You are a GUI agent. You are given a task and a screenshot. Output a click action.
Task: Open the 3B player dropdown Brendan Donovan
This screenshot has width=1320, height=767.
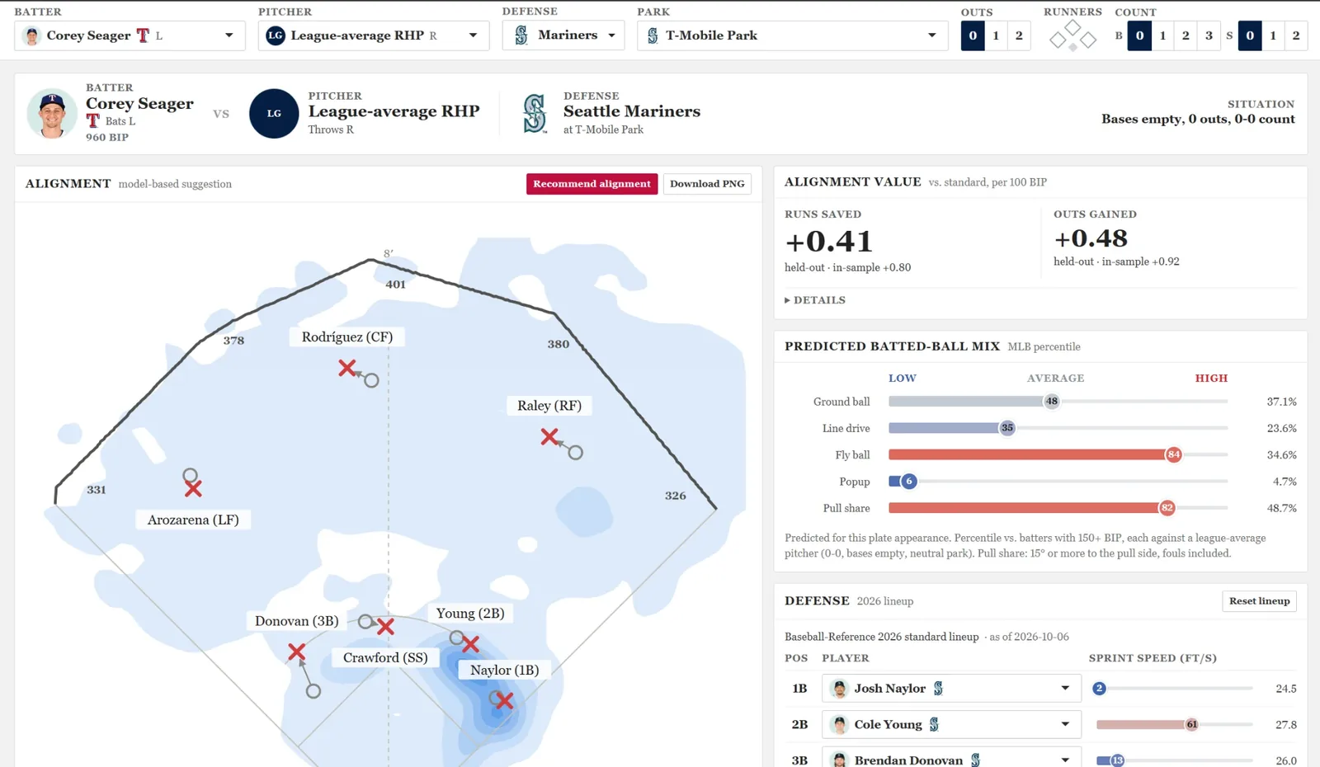pos(951,760)
